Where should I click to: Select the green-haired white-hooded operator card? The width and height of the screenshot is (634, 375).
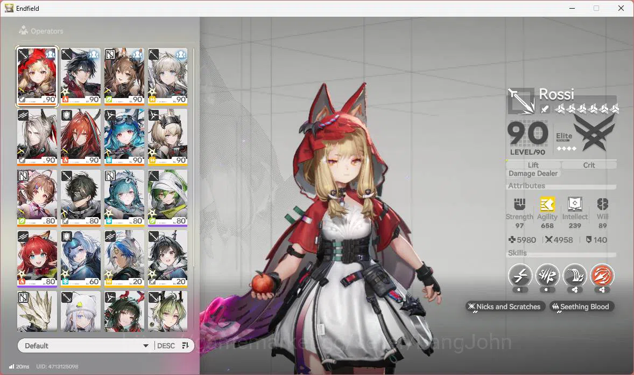point(168,198)
